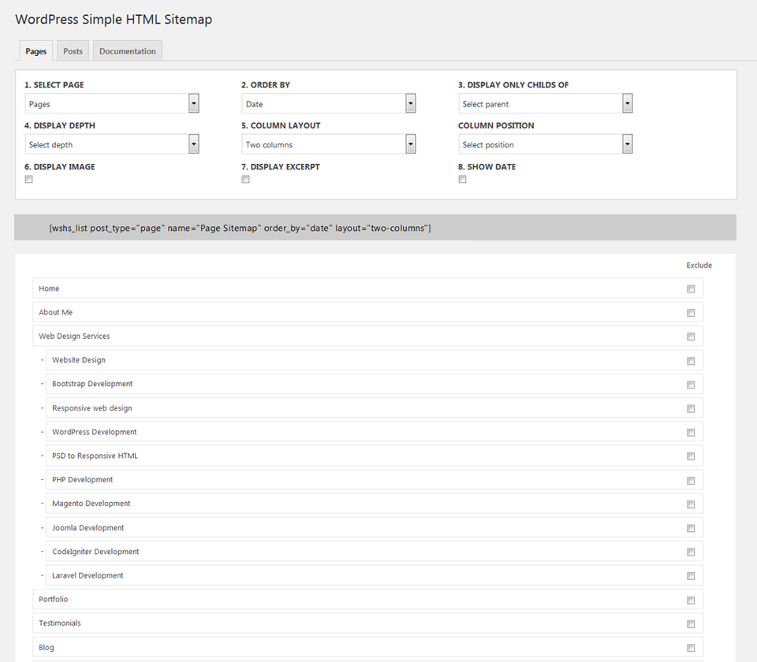The height and width of the screenshot is (662, 757).
Task: Select the Web Design Services row
Action: click(368, 337)
